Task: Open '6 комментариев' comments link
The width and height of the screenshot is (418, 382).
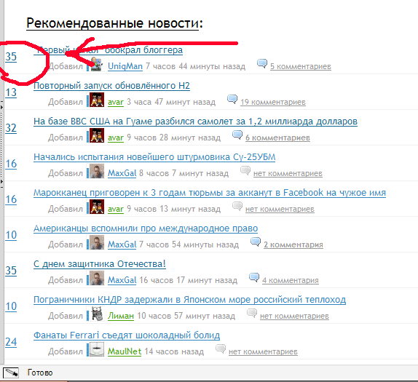Action: pyautogui.click(x=277, y=138)
